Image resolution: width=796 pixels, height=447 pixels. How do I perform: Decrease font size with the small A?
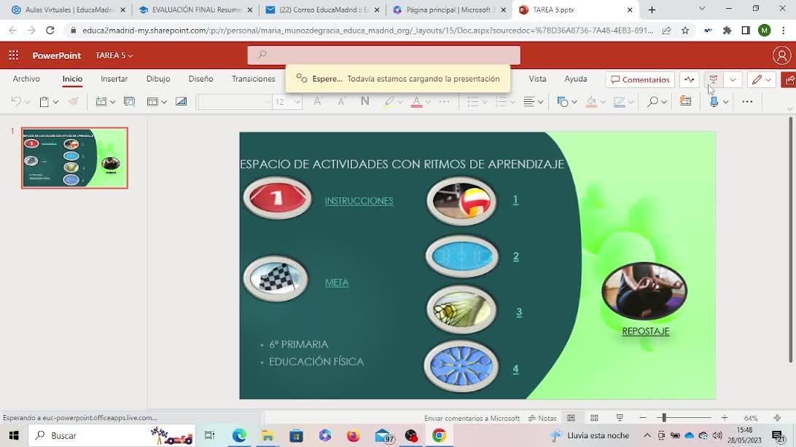point(341,102)
